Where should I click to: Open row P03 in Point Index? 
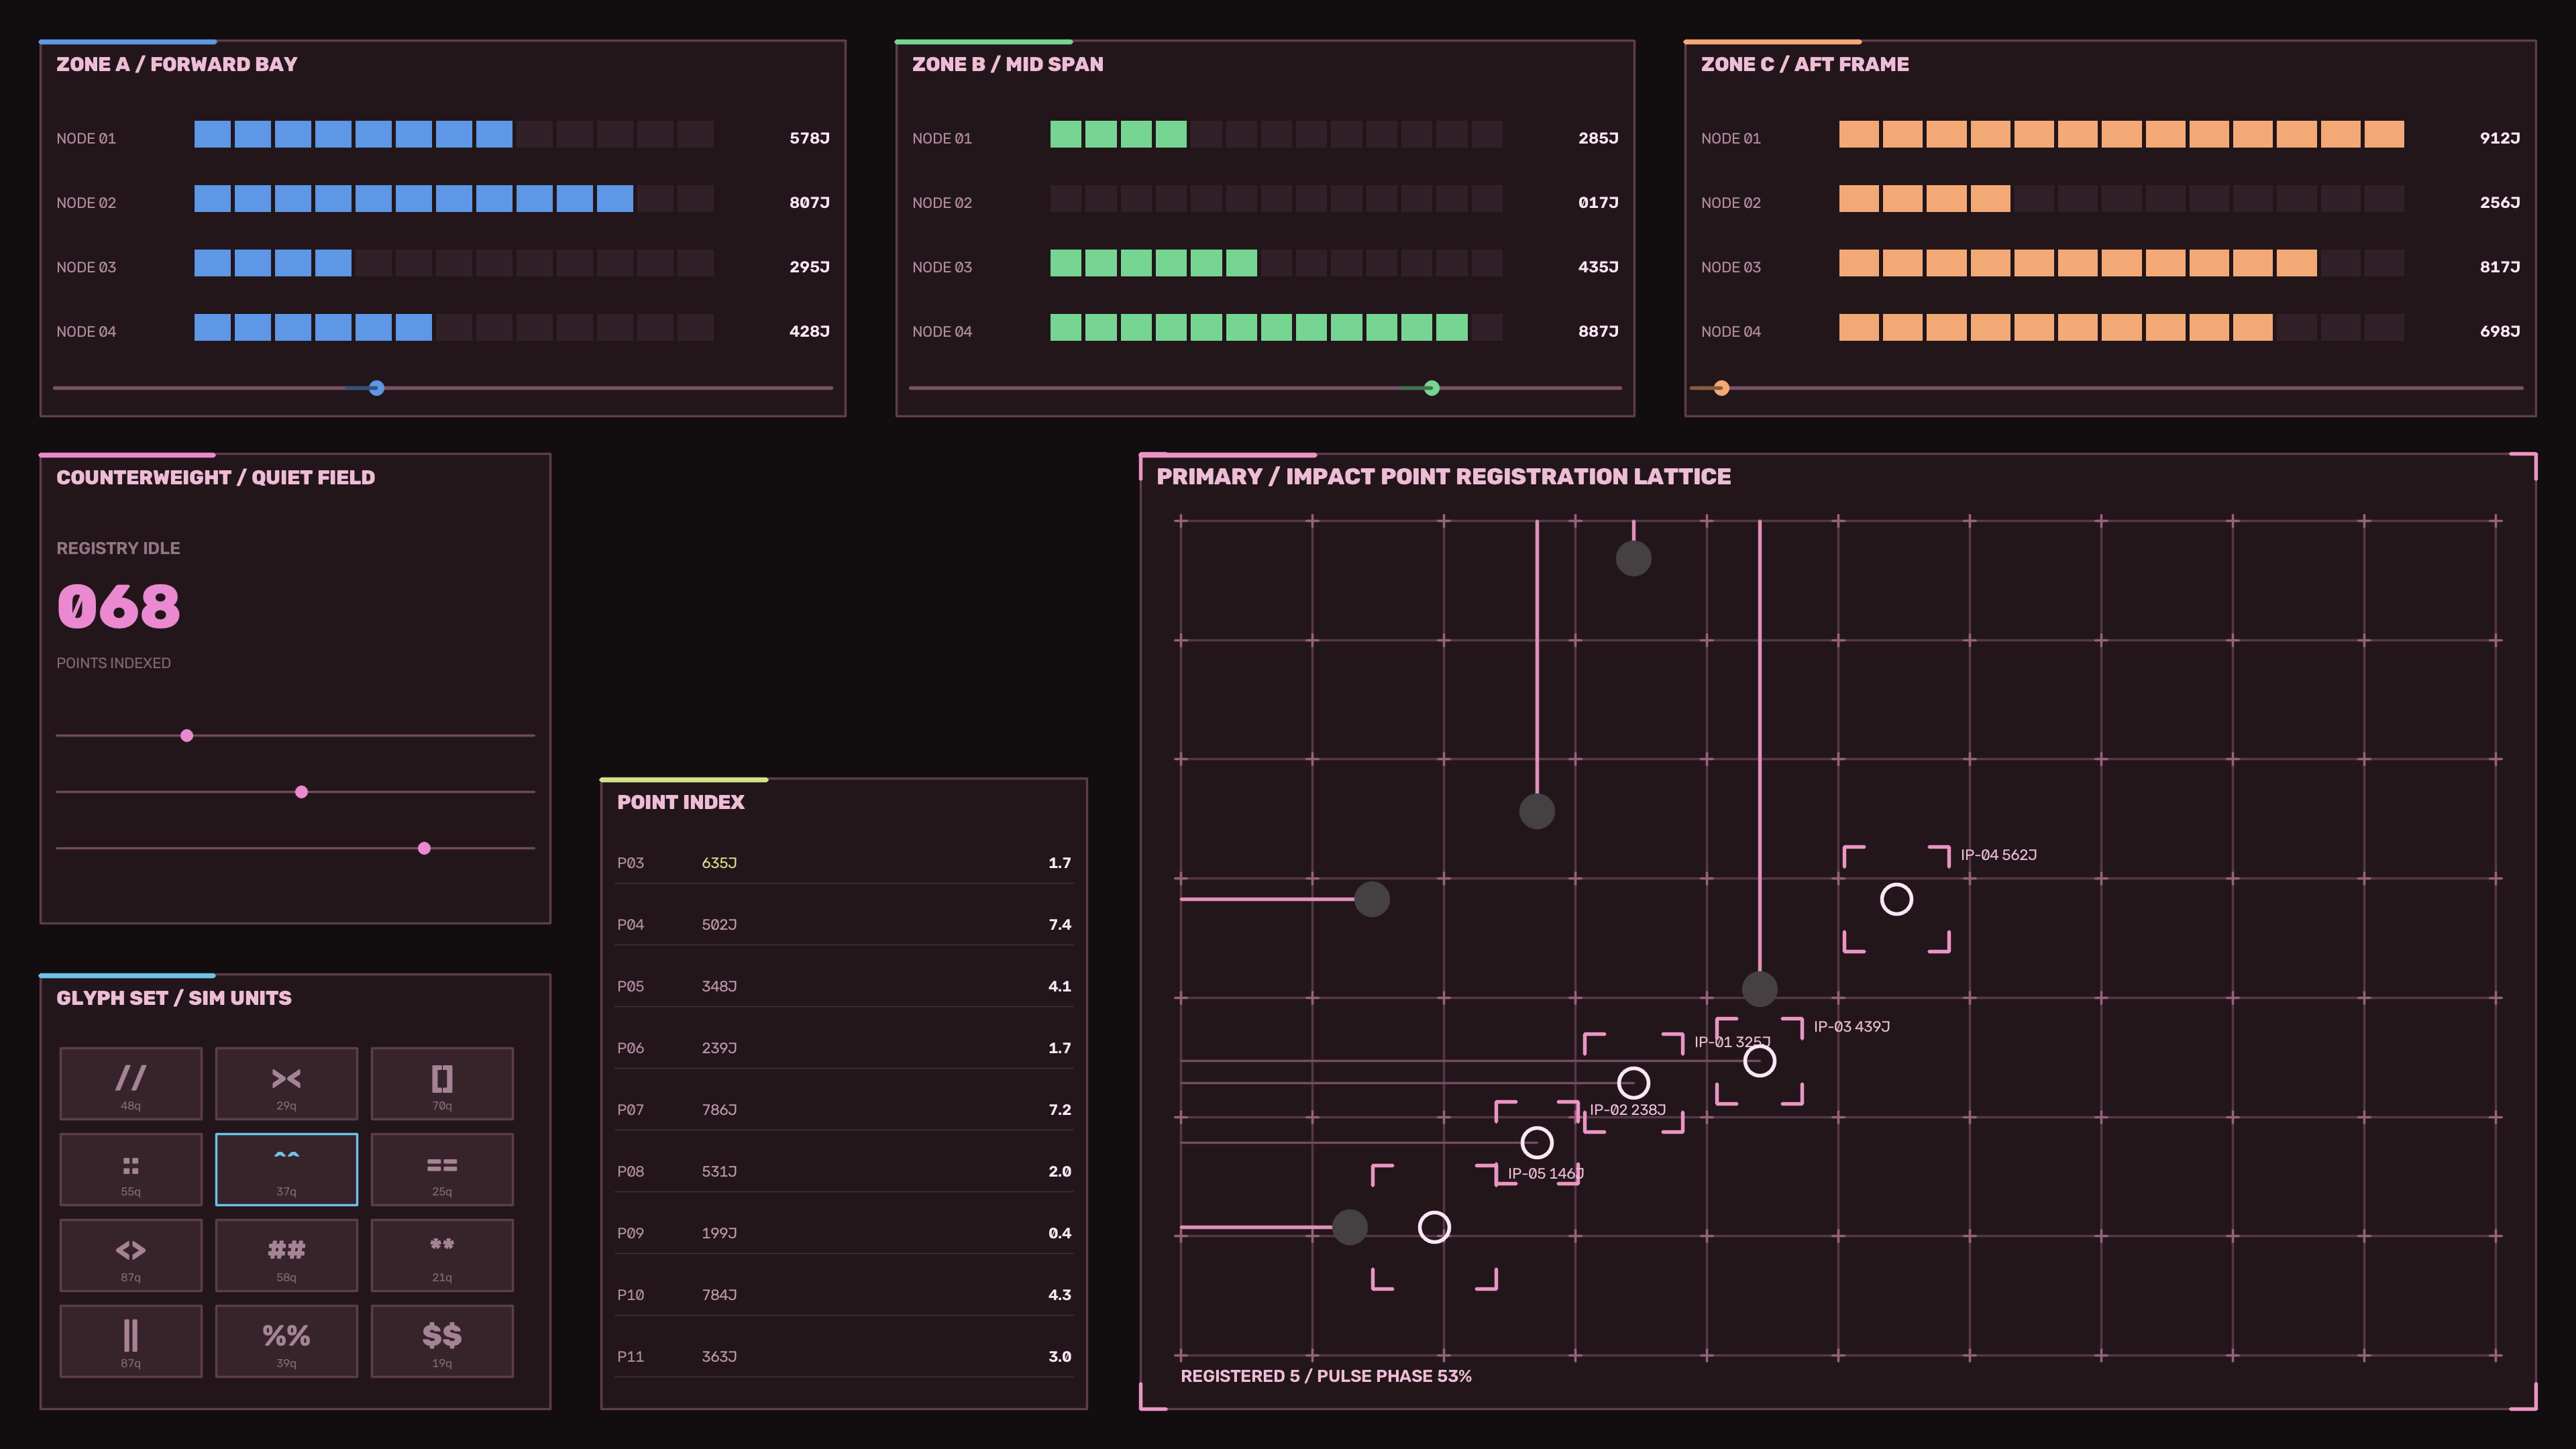[x=844, y=863]
